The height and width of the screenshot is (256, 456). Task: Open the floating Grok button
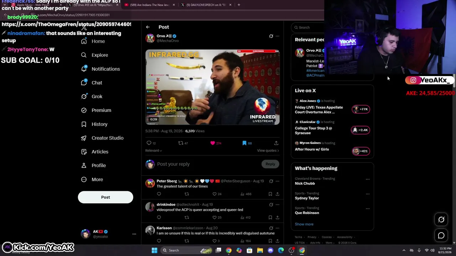click(441, 220)
